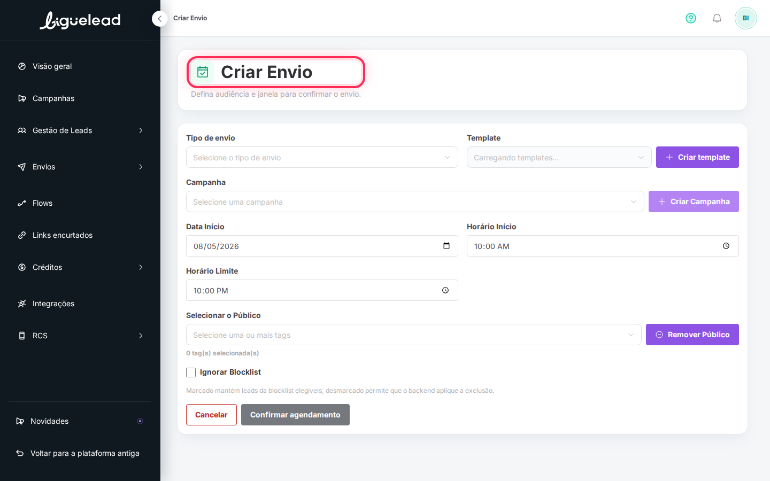This screenshot has width=770, height=481.
Task: Expand the Créditos submenu
Action: click(141, 267)
